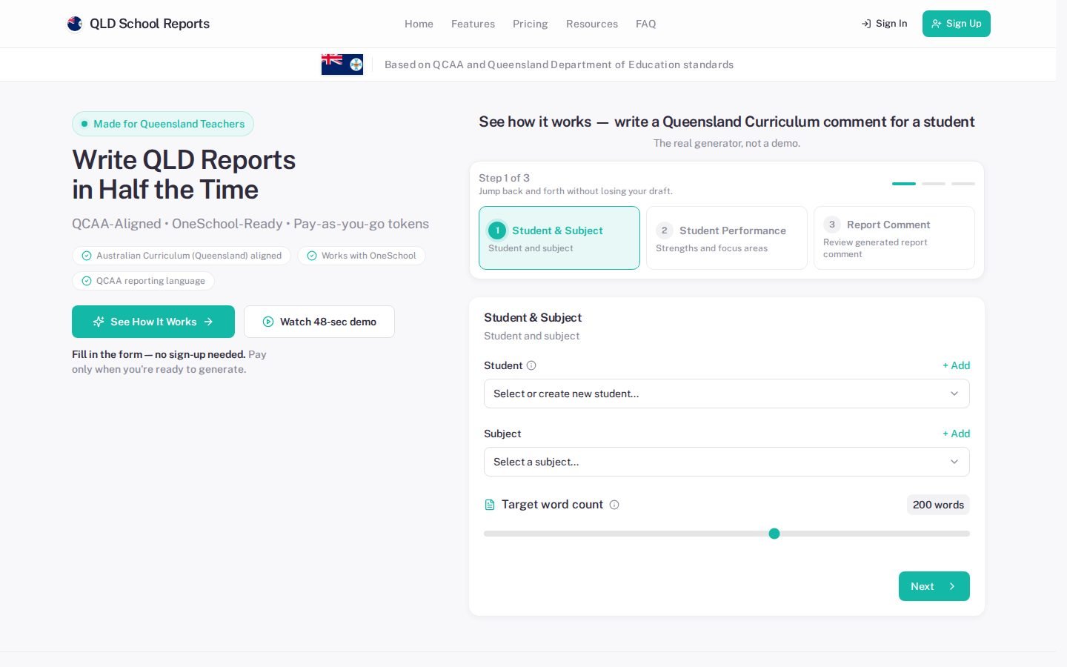
Task: Click the Sign Up button
Action: pyautogui.click(x=957, y=24)
